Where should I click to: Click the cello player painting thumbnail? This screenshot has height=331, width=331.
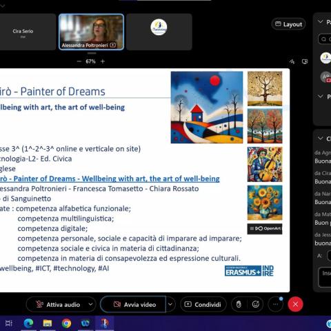265,164
